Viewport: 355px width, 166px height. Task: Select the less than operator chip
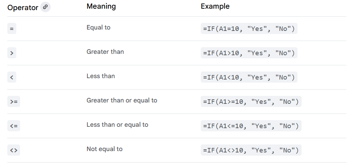[x=11, y=77]
